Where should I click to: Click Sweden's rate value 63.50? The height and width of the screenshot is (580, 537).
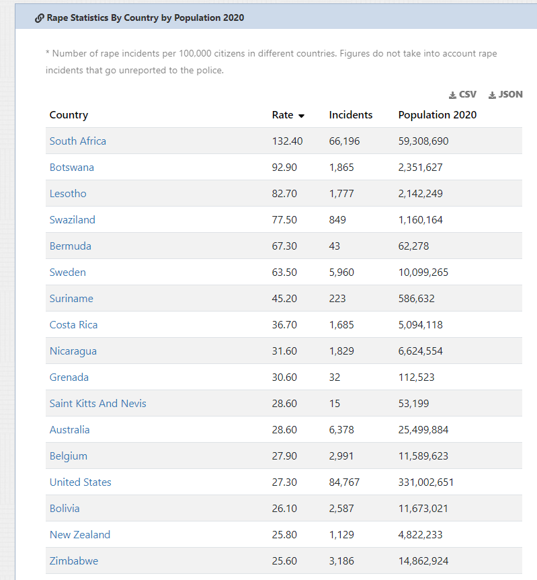[x=284, y=273]
